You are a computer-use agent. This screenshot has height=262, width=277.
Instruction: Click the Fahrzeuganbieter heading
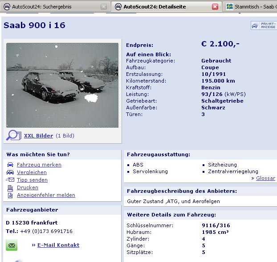32,210
